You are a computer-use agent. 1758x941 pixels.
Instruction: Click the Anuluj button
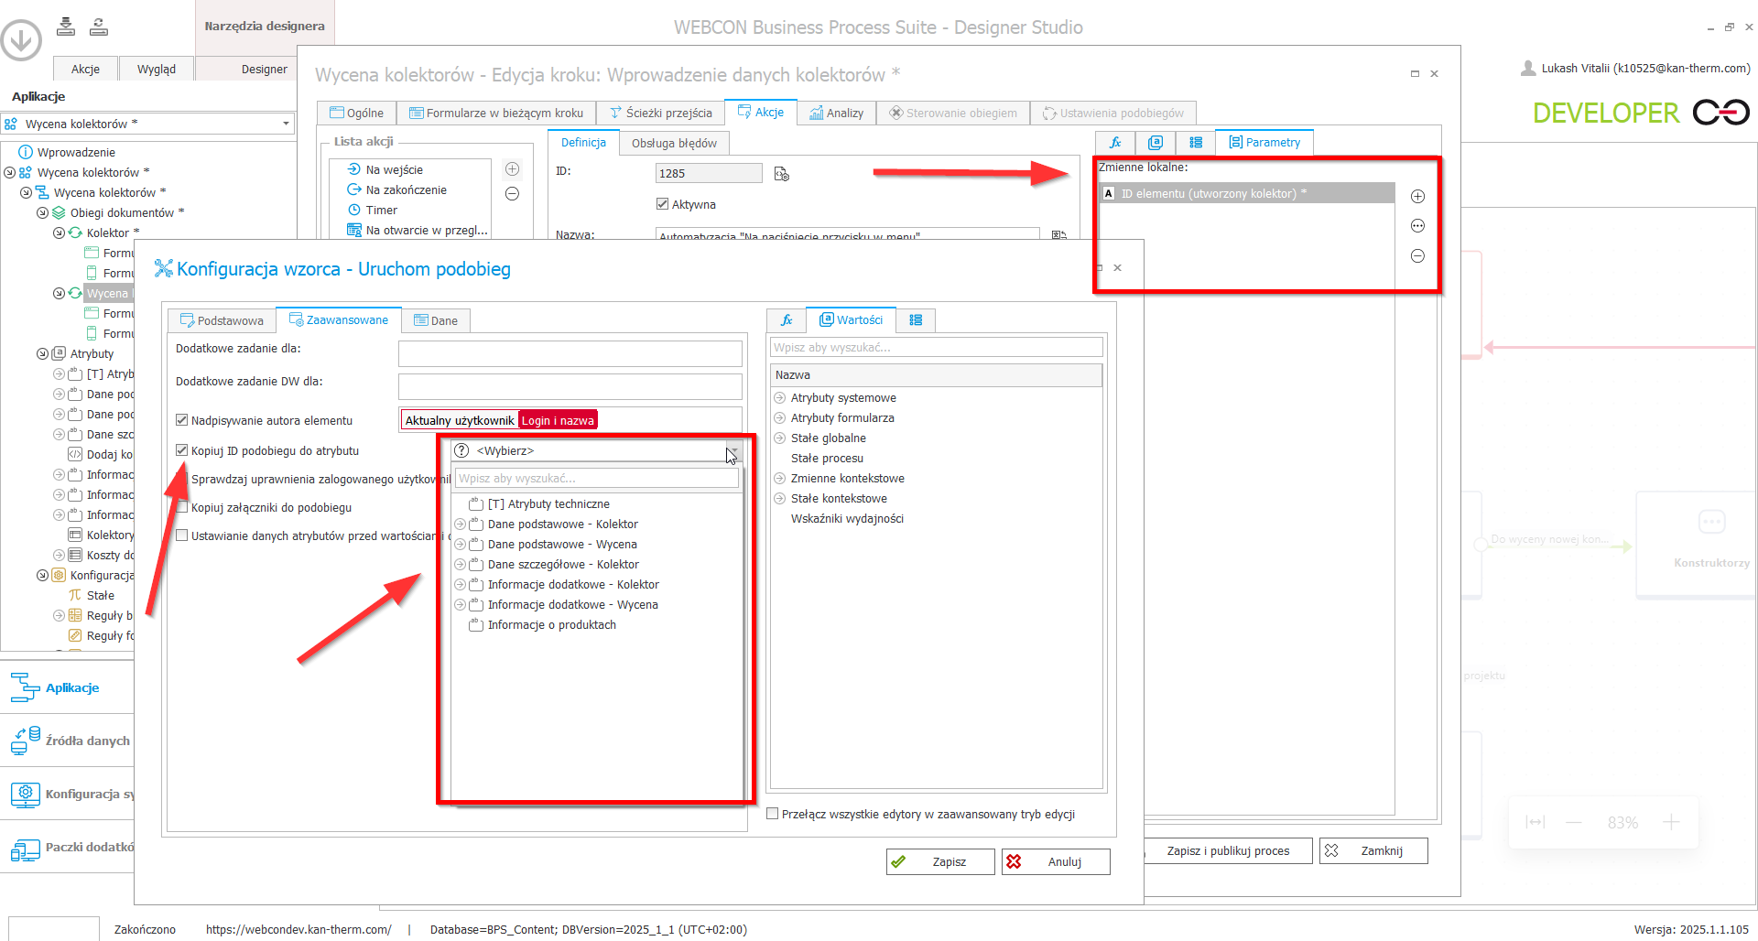[x=1056, y=861]
